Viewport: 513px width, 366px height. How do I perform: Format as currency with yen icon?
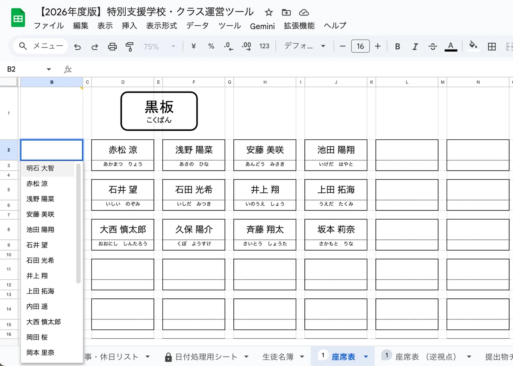coord(193,46)
